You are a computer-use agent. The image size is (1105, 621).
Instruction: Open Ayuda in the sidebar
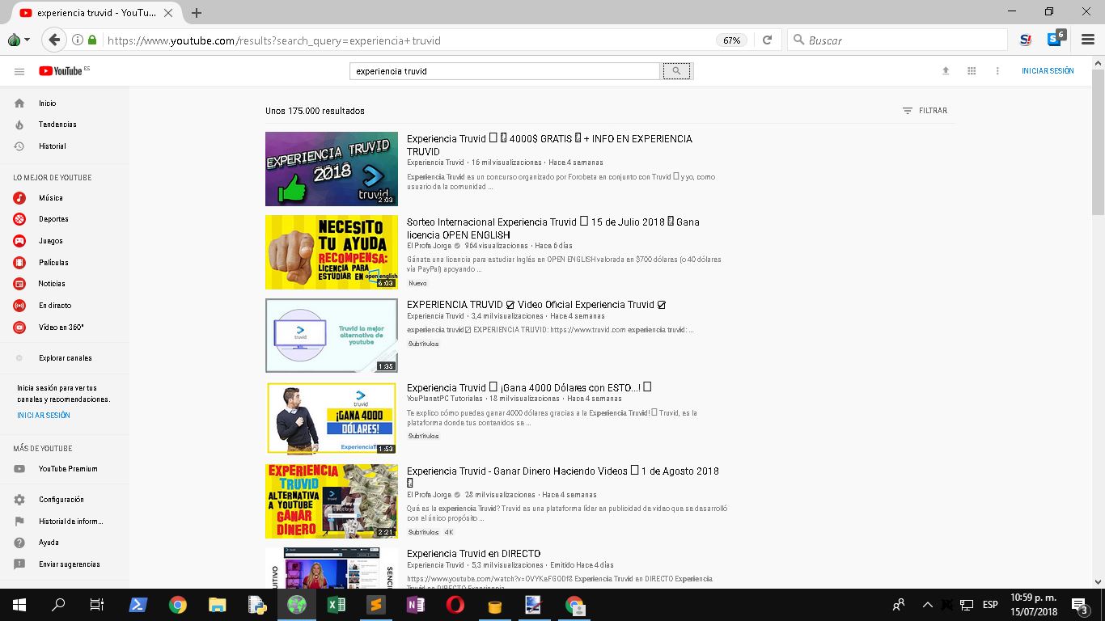point(49,543)
